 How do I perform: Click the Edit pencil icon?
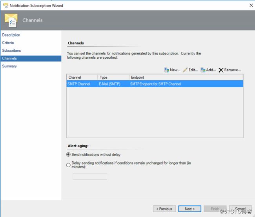[x=185, y=70]
